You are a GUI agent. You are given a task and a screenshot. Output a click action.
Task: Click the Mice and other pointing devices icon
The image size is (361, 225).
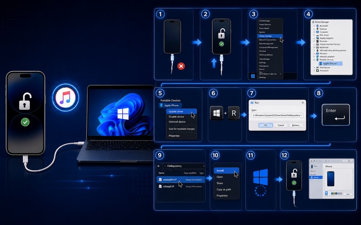[x=318, y=50]
